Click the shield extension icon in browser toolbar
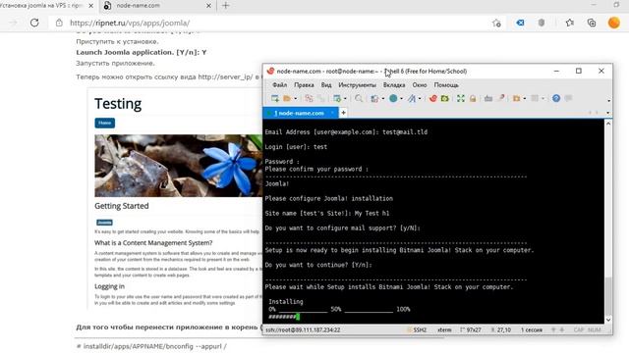 (542, 23)
